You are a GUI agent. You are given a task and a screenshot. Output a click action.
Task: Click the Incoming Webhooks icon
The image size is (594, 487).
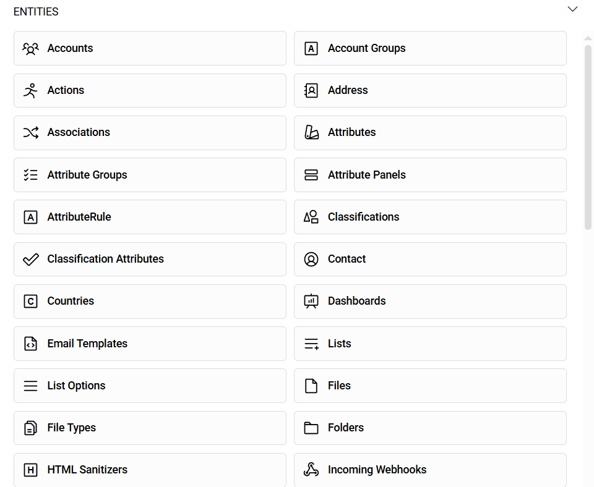click(x=311, y=470)
